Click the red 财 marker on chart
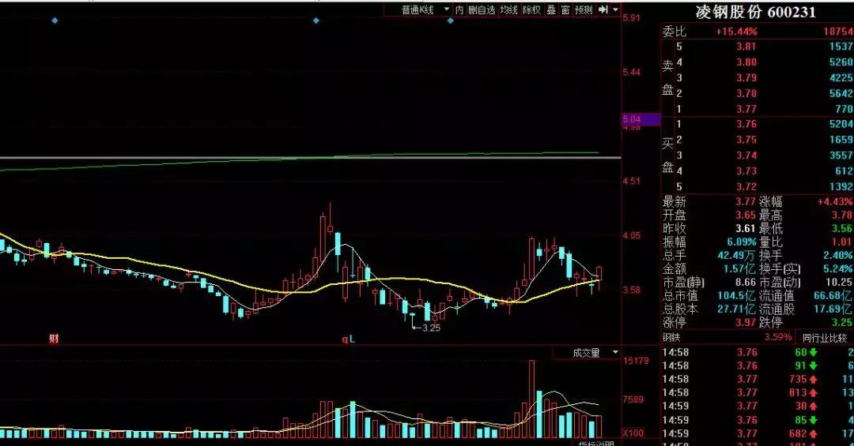Viewport: 854px width, 446px height. click(54, 339)
